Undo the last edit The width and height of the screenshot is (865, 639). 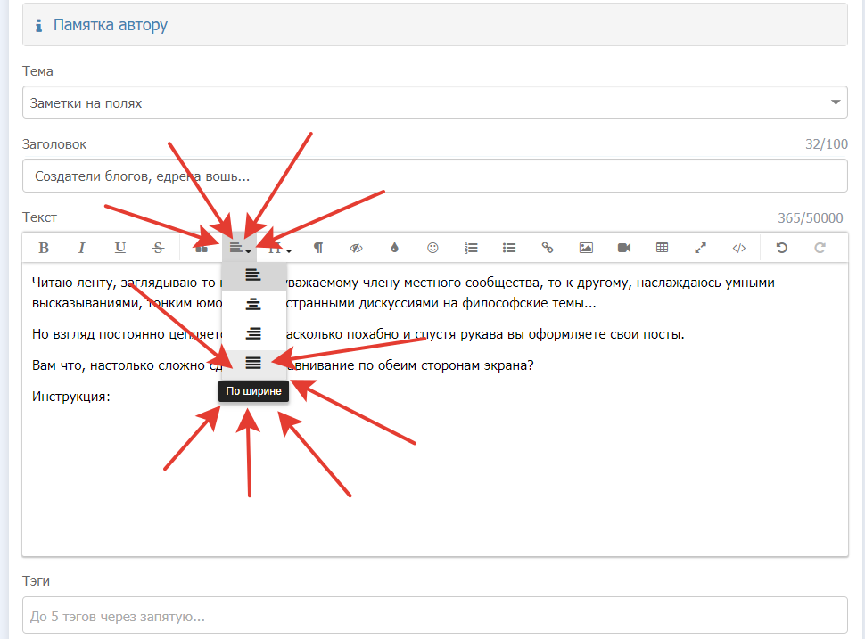coord(781,248)
